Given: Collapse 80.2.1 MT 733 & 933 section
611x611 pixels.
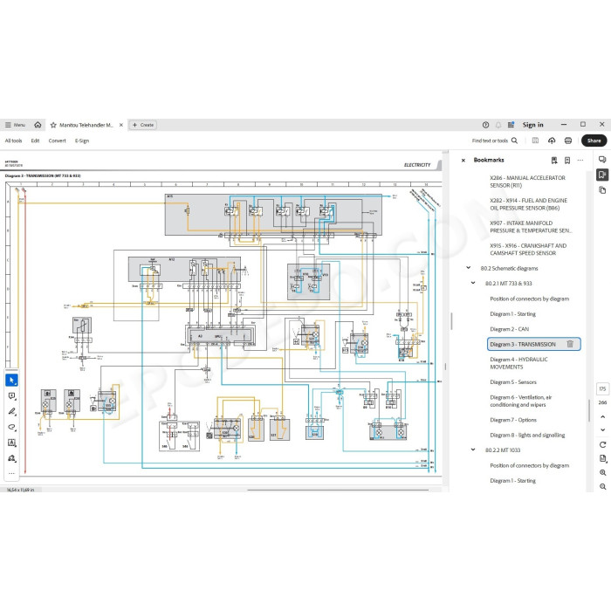Looking at the screenshot, I should coord(473,283).
